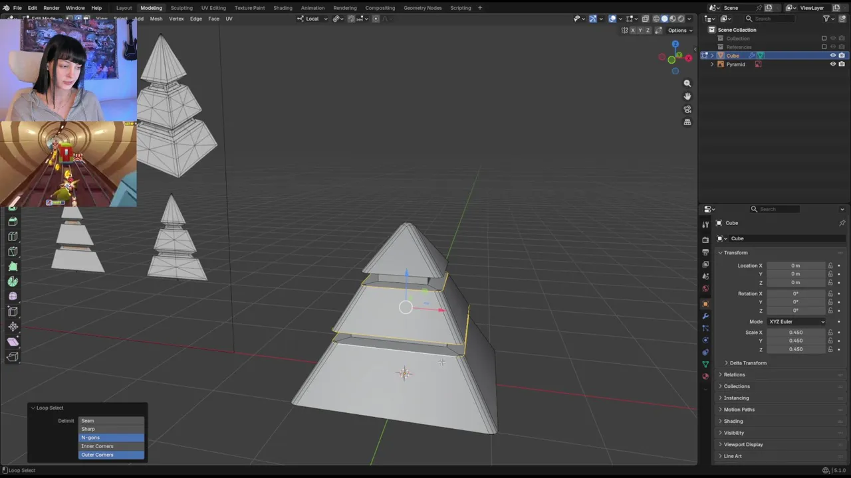
Task: Select the Shrink/Fatten tool
Action: [x=13, y=326]
